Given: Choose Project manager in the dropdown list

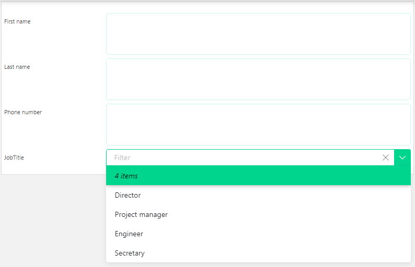Looking at the screenshot, I should [258, 214].
